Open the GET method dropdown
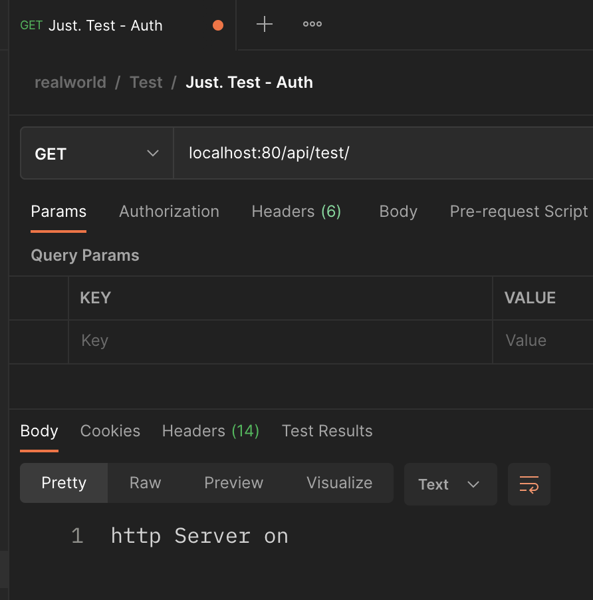The image size is (593, 600). coord(97,153)
